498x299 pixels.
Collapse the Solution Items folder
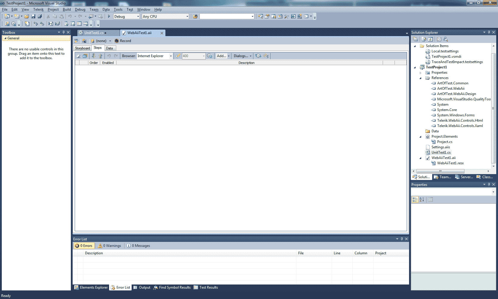(x=415, y=46)
